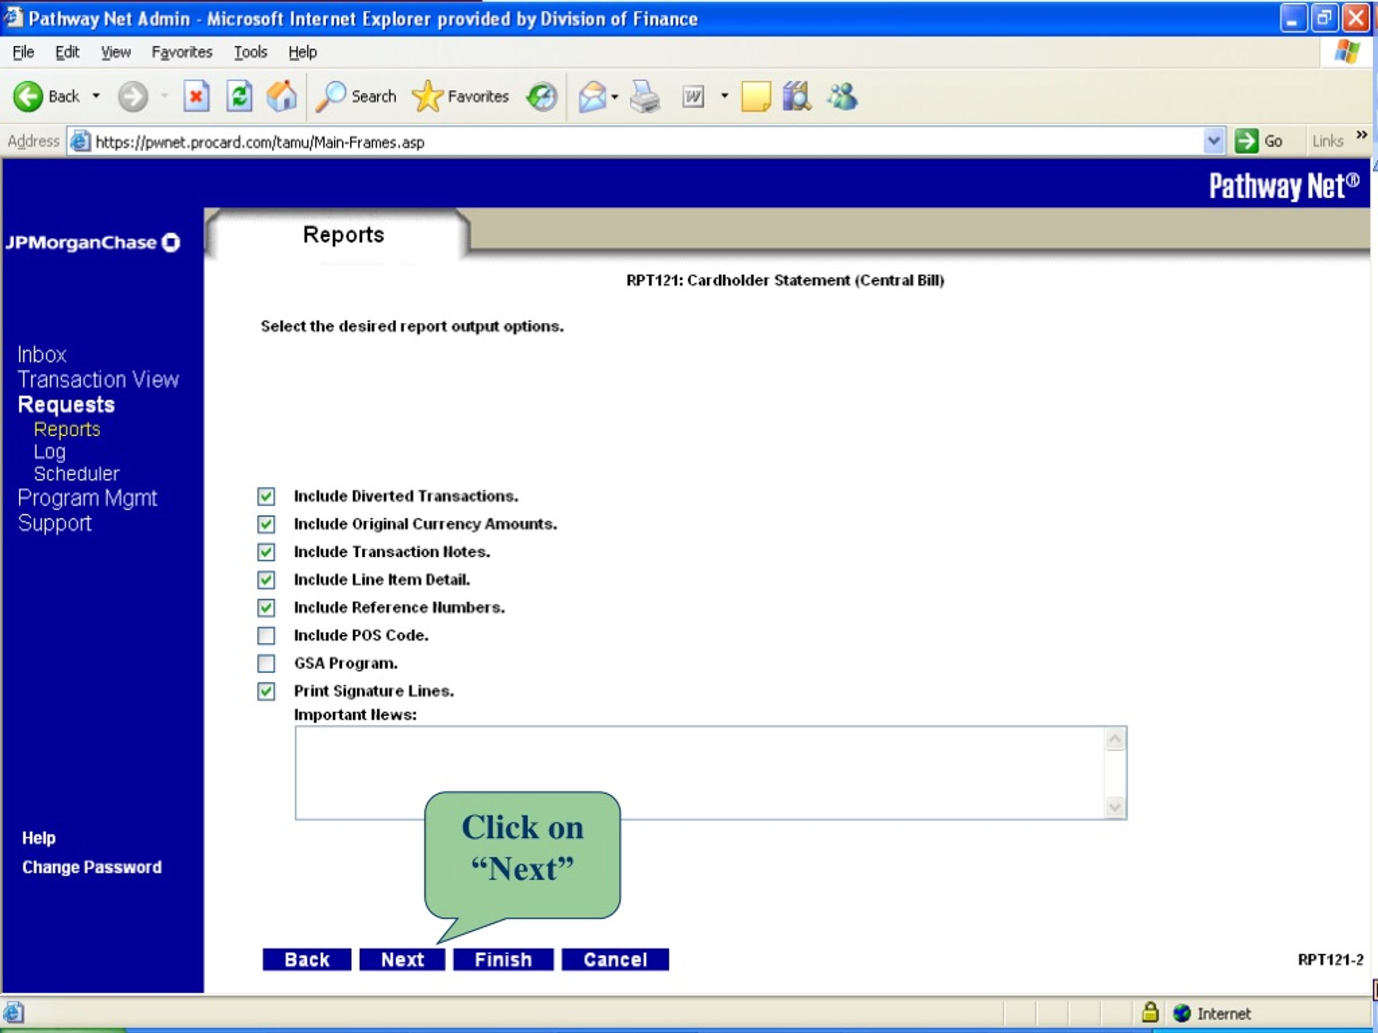The width and height of the screenshot is (1378, 1033).
Task: Click the green Back arrow icon
Action: point(28,96)
